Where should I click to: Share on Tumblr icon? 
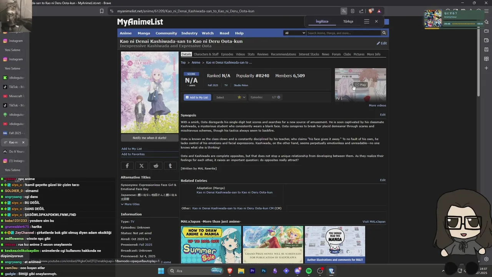(170, 166)
